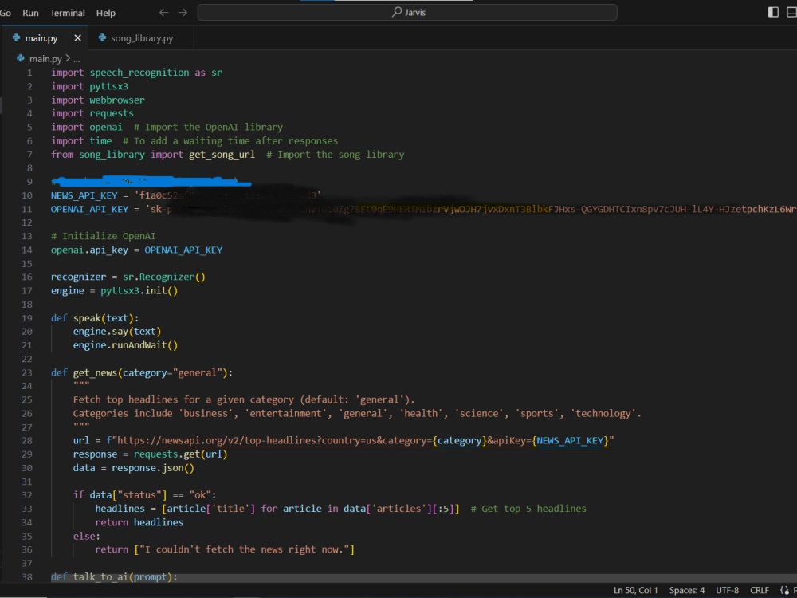
Task: Go back with the left arrow
Action: pyautogui.click(x=163, y=12)
